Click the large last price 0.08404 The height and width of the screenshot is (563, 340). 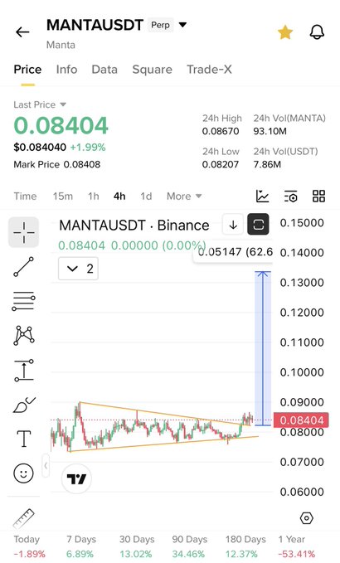(61, 125)
